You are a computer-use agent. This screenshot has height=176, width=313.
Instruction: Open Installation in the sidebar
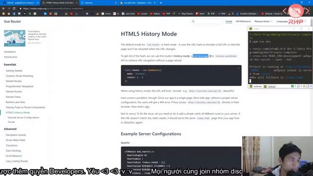[10, 52]
